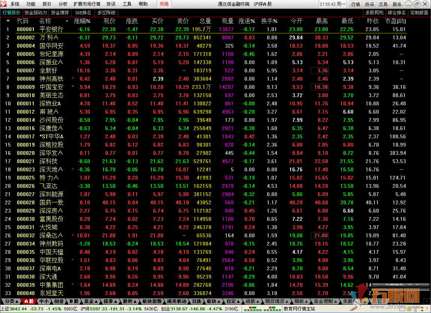The image size is (431, 313).
Task: Open the 分析 menu
Action: click(x=63, y=4)
